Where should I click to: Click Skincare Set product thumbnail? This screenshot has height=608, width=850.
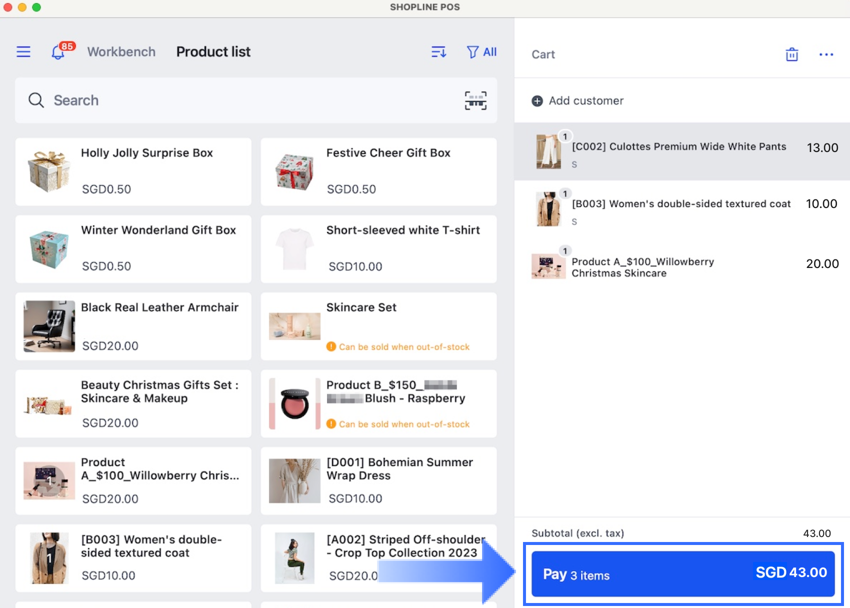(x=294, y=326)
